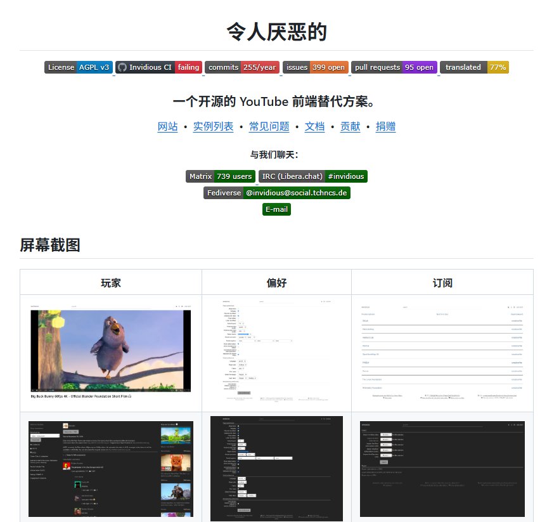Join via the Matrix 739 users badge
Image resolution: width=547 pixels, height=522 pixels.
(x=221, y=176)
